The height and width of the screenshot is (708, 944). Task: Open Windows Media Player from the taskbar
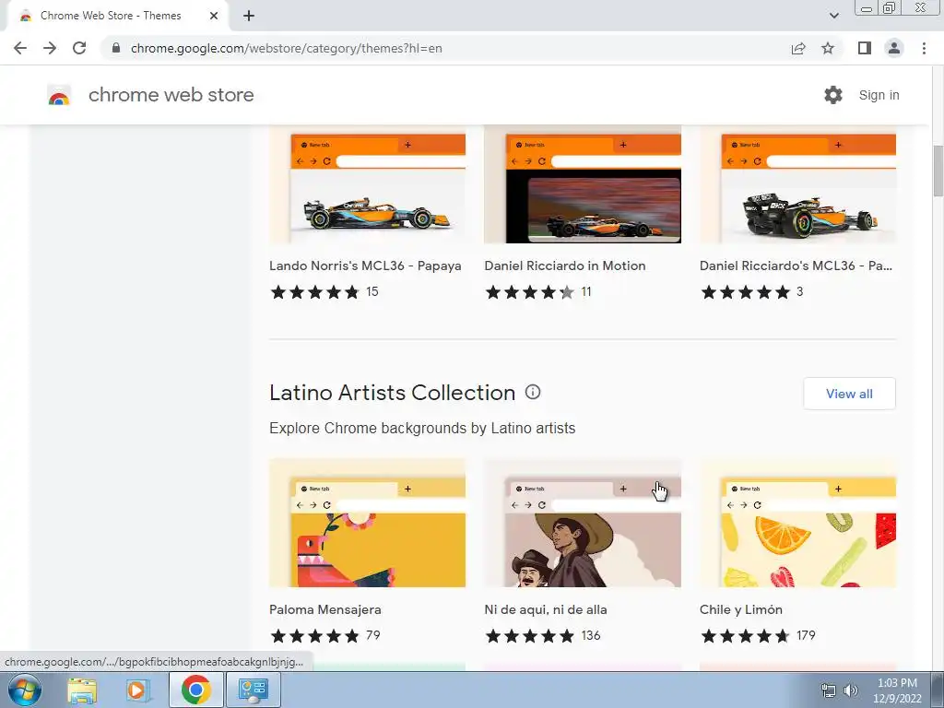point(137,690)
